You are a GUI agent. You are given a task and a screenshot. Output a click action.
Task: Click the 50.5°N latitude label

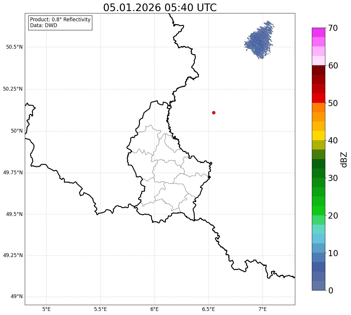(x=14, y=47)
